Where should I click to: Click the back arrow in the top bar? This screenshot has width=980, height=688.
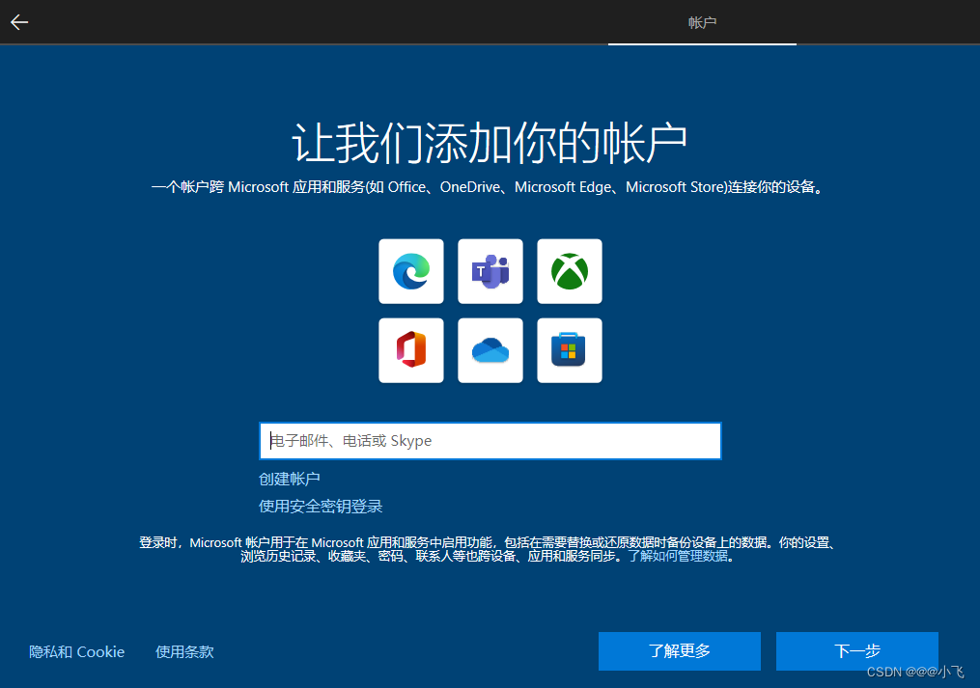tap(19, 22)
